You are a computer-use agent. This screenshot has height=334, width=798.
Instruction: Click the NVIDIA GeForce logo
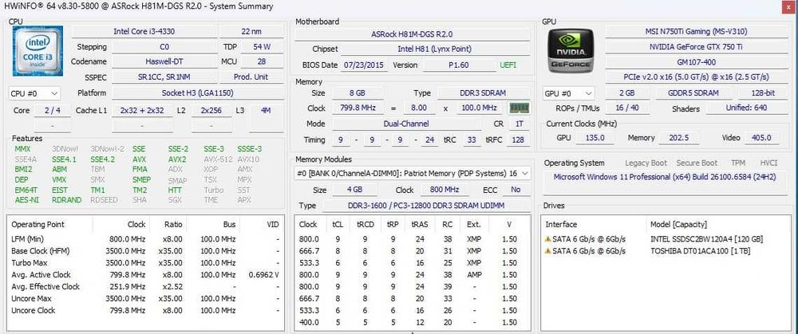[x=571, y=50]
